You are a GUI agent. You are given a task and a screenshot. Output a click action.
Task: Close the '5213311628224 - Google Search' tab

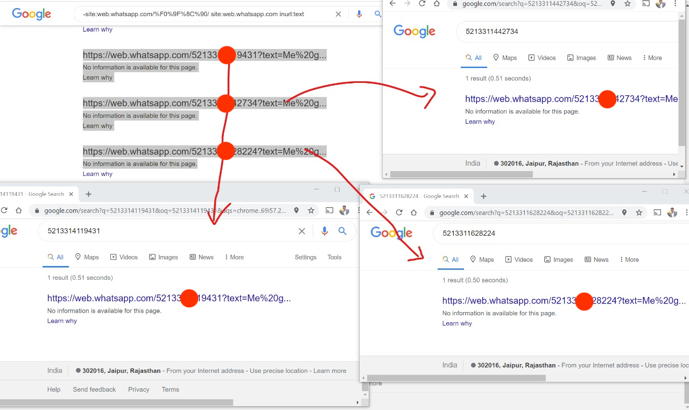[467, 196]
